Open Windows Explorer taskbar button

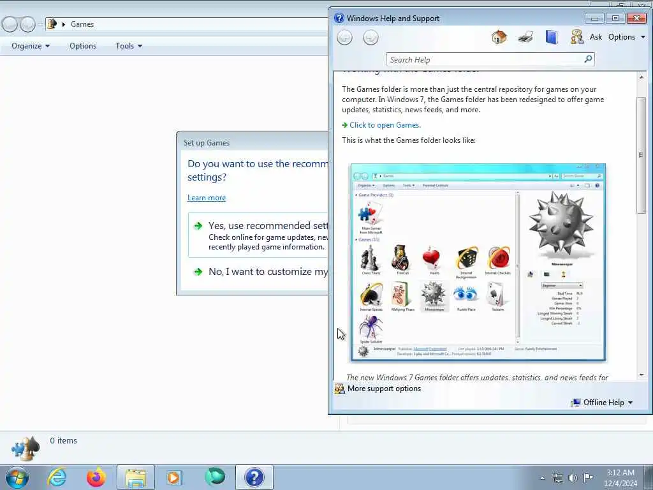pos(135,477)
